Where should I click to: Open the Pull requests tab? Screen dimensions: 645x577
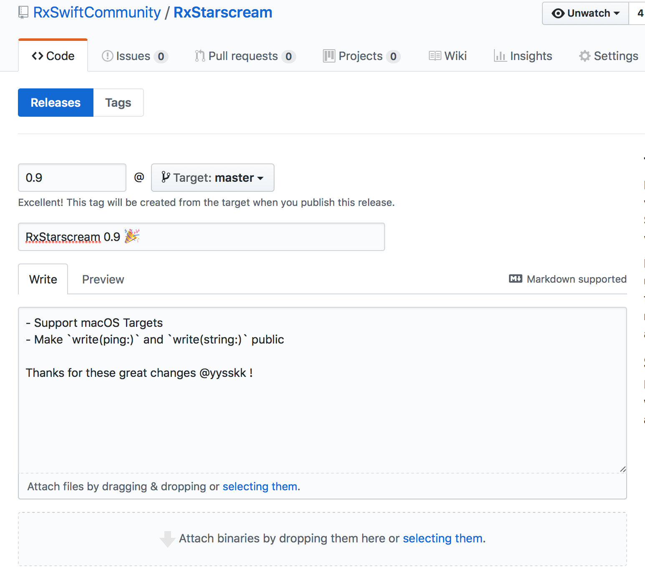(x=245, y=56)
